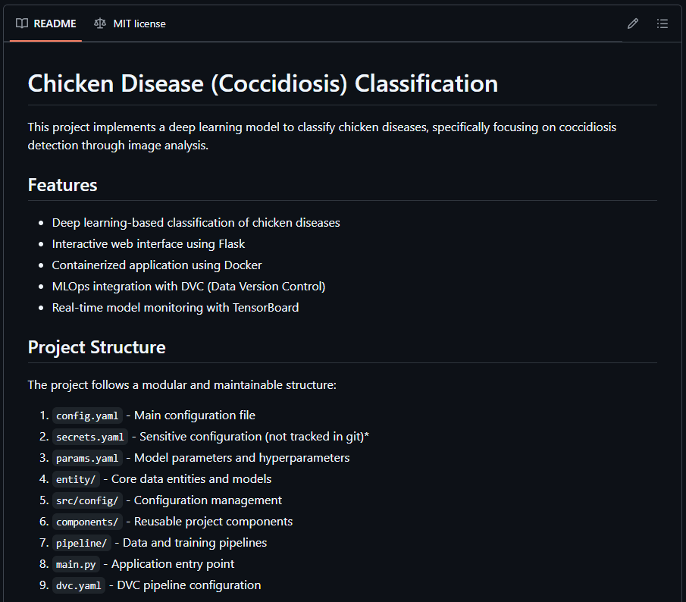686x602 pixels.
Task: Click the Chicken Disease Classification title heading
Action: pos(263,83)
